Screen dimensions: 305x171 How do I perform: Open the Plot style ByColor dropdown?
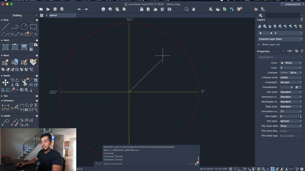(291, 121)
